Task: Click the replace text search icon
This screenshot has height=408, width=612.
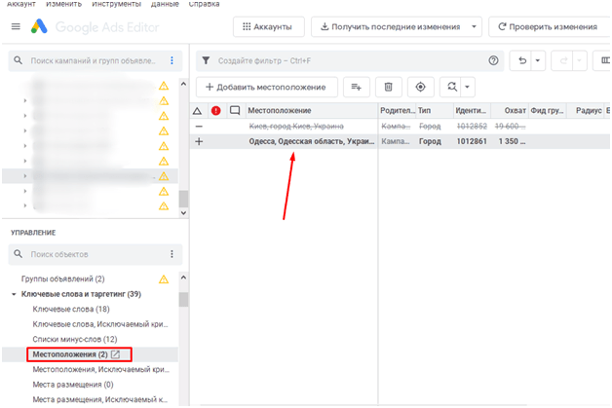Action: click(x=451, y=87)
